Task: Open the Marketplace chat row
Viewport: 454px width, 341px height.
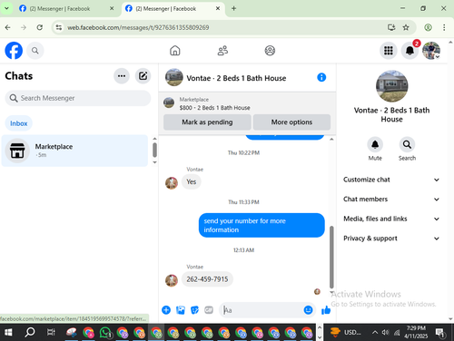Action: pos(74,151)
